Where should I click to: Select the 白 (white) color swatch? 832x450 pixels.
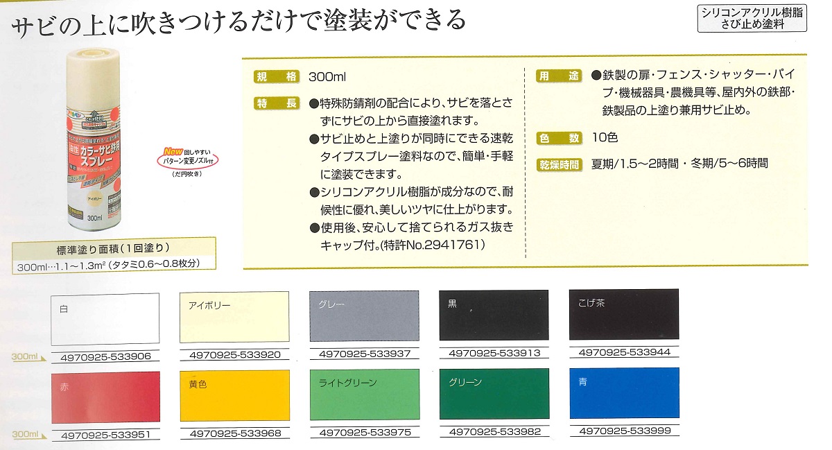(x=105, y=319)
